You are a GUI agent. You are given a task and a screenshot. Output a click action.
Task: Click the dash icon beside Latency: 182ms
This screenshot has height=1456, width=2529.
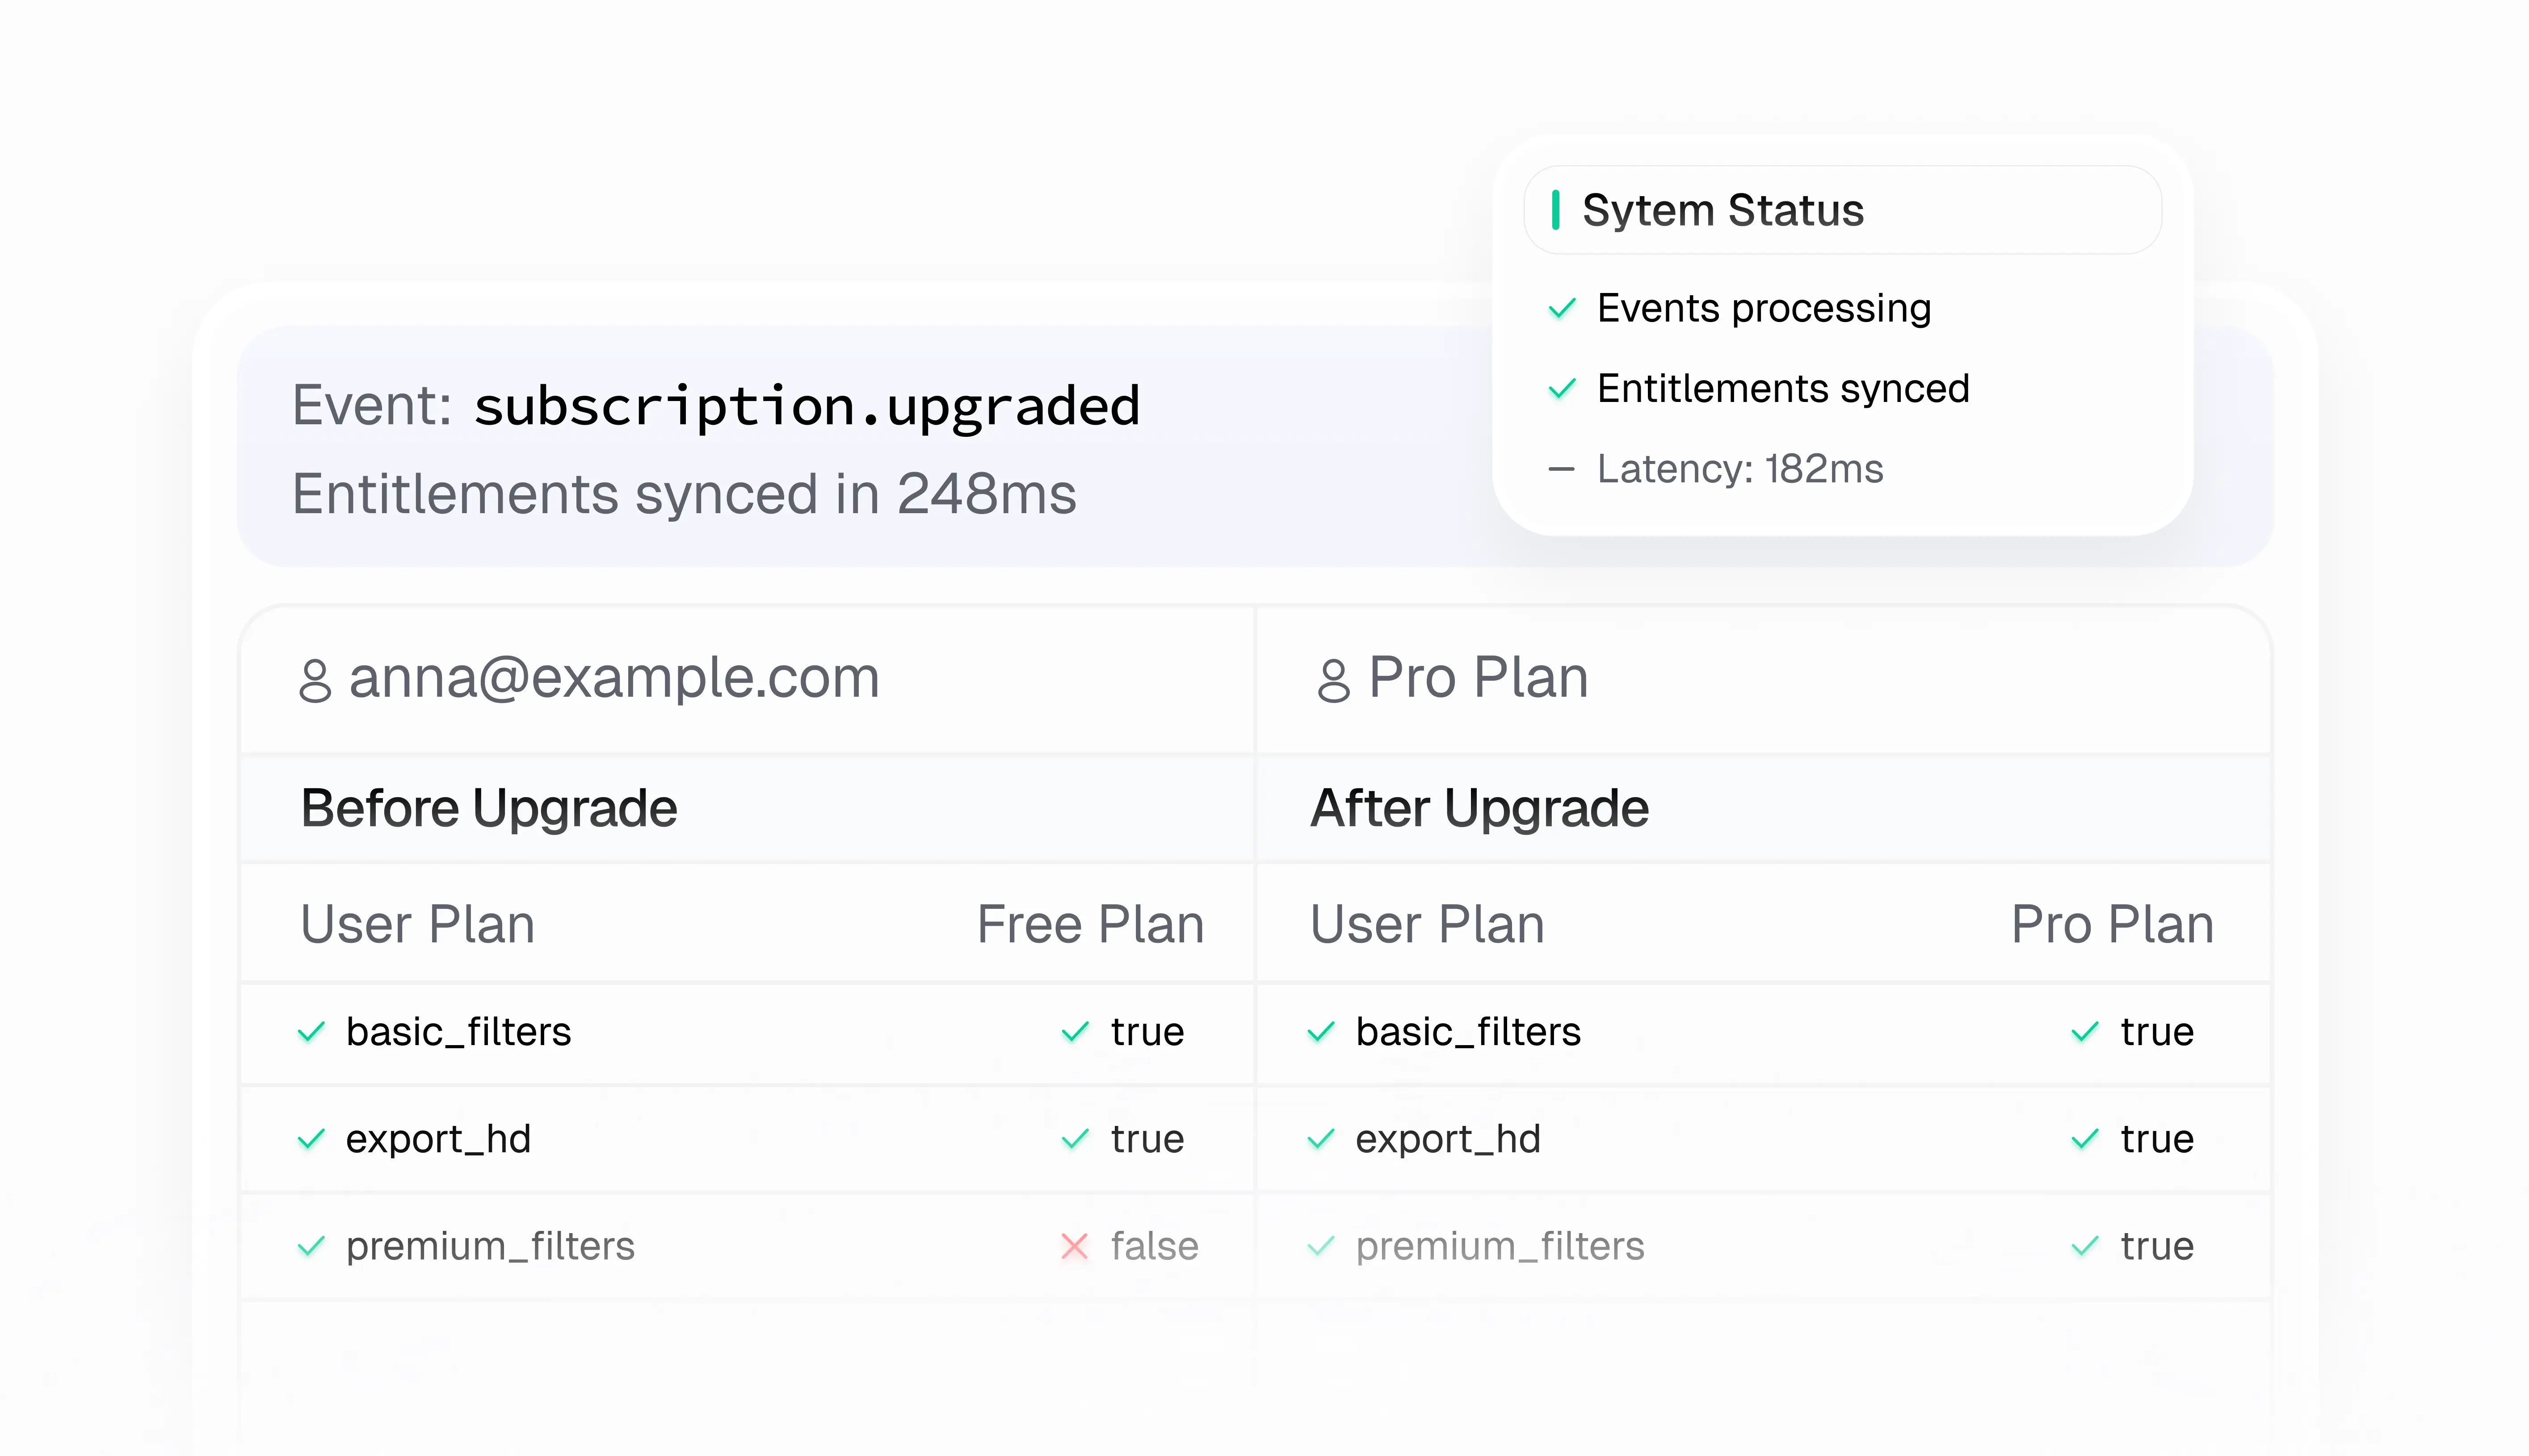click(1561, 469)
